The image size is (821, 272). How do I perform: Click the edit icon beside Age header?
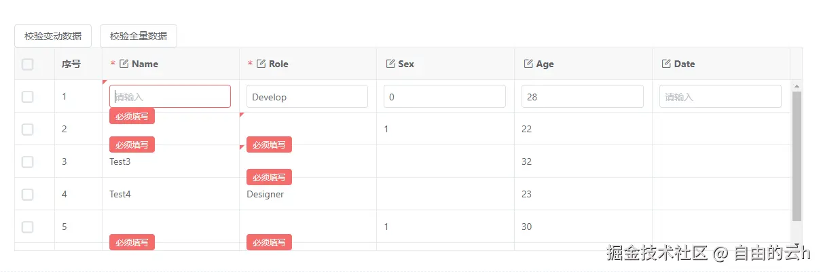pos(528,64)
